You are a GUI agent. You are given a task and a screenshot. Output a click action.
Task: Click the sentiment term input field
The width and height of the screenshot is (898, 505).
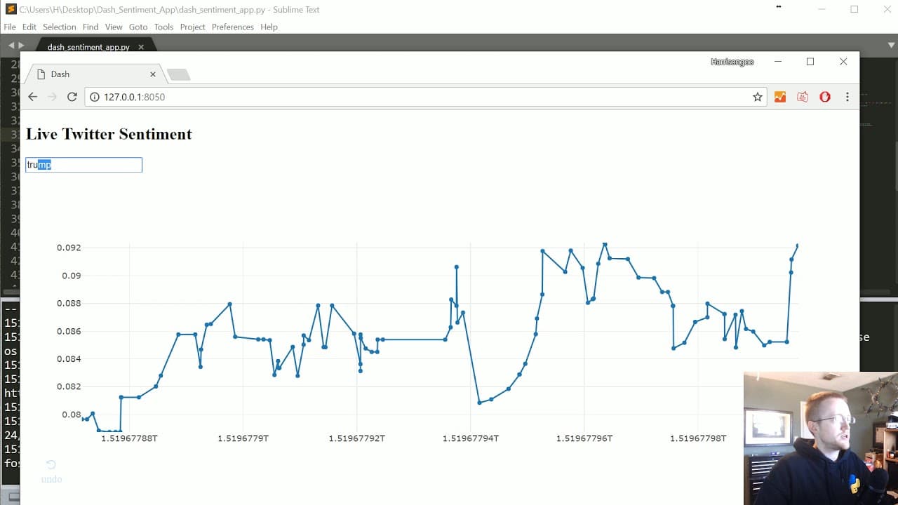coord(83,165)
